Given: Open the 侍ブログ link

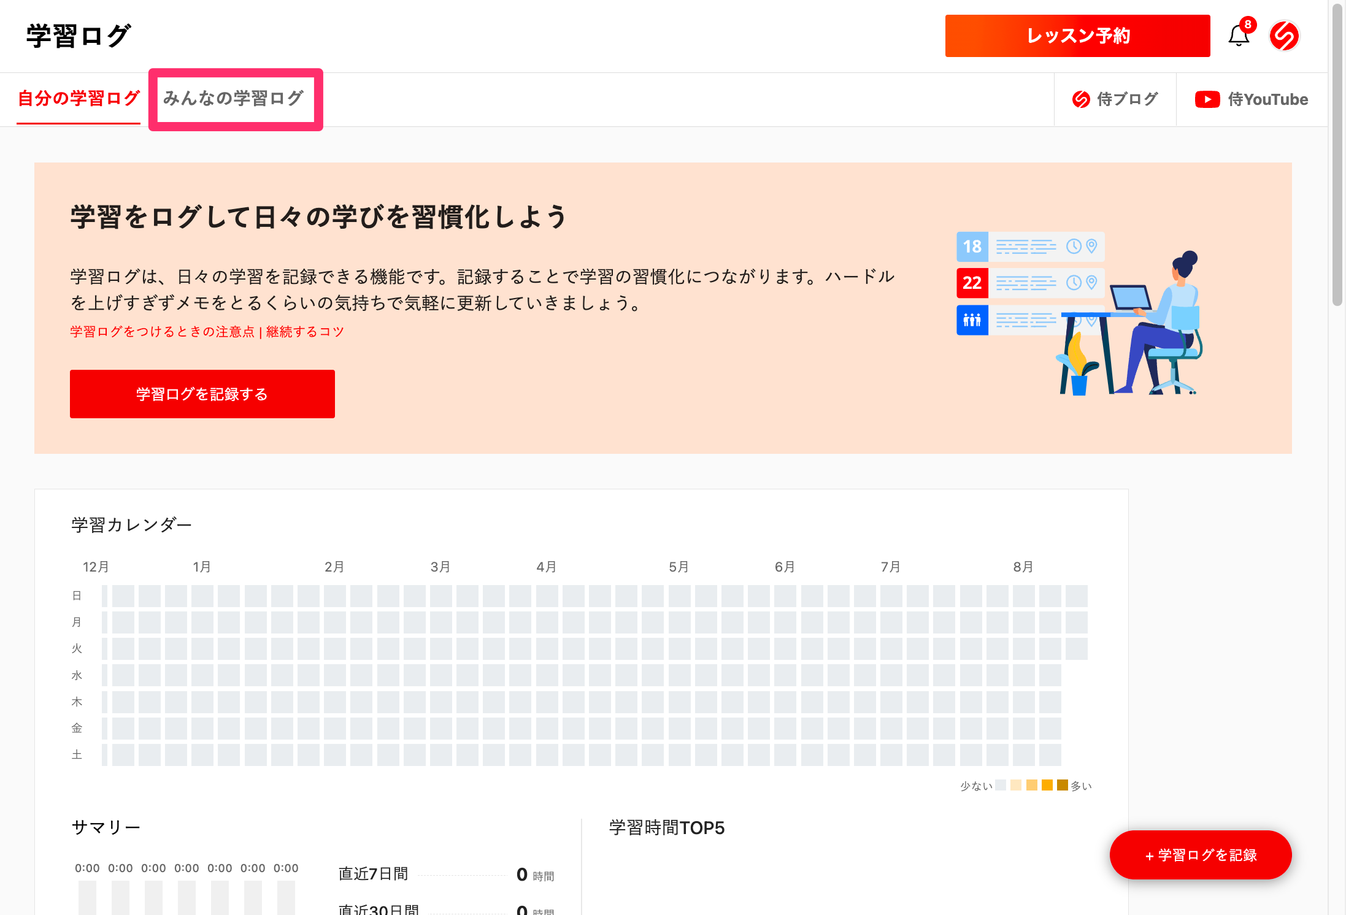Looking at the screenshot, I should [1126, 99].
